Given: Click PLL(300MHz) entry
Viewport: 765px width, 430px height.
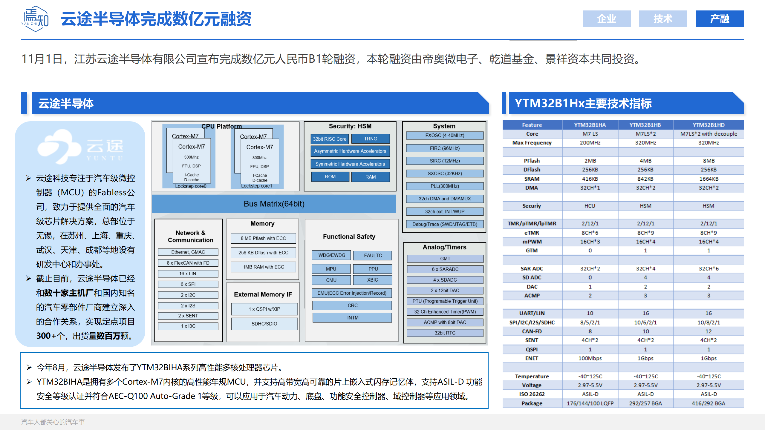Looking at the screenshot, I should pos(445,186).
